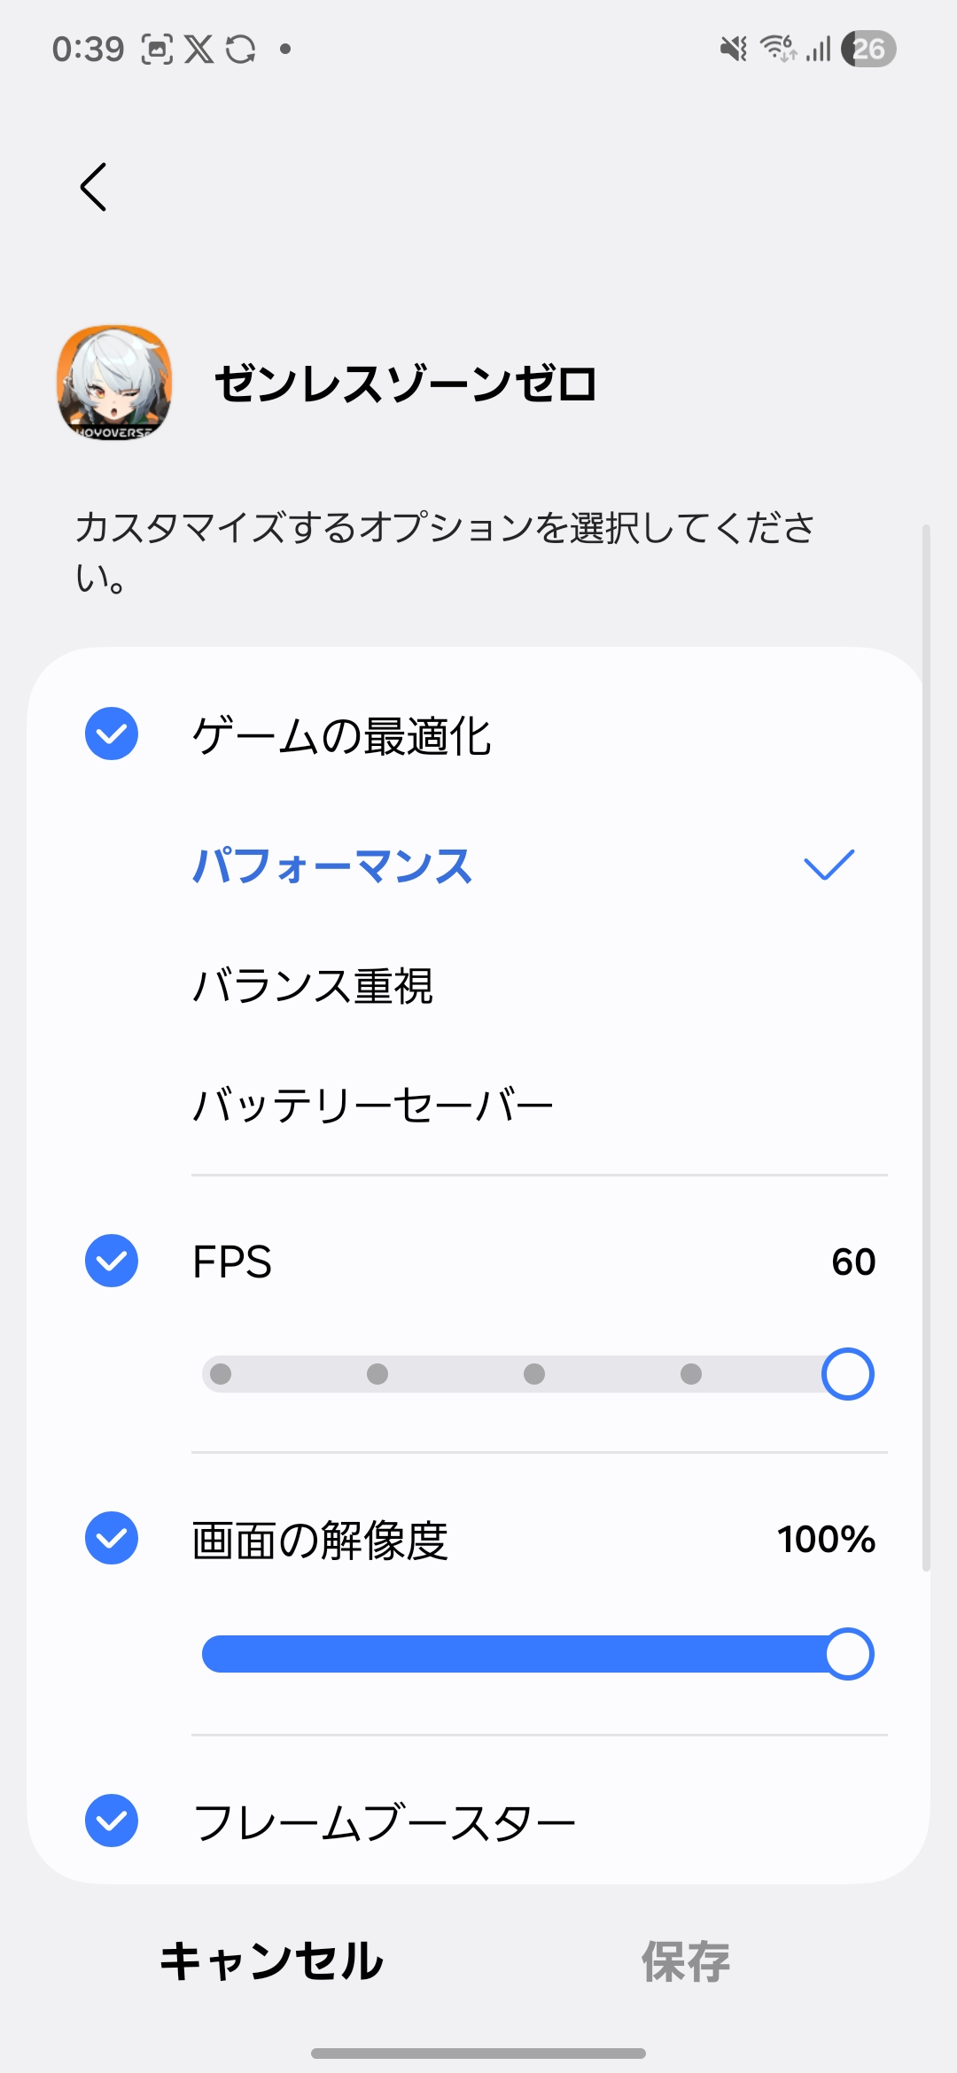
Task: Uncheck the ゲームの最適化 checkbox
Action: pyautogui.click(x=112, y=734)
